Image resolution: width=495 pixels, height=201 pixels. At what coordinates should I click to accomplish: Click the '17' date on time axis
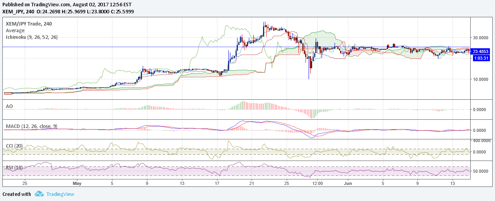(217, 183)
